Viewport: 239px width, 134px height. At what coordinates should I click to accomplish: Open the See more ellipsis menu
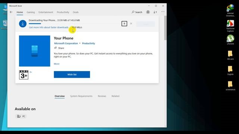pyautogui.click(x=163, y=12)
